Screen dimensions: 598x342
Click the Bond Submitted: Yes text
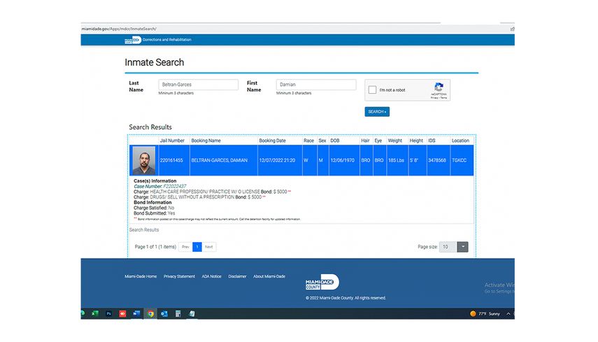coord(154,213)
